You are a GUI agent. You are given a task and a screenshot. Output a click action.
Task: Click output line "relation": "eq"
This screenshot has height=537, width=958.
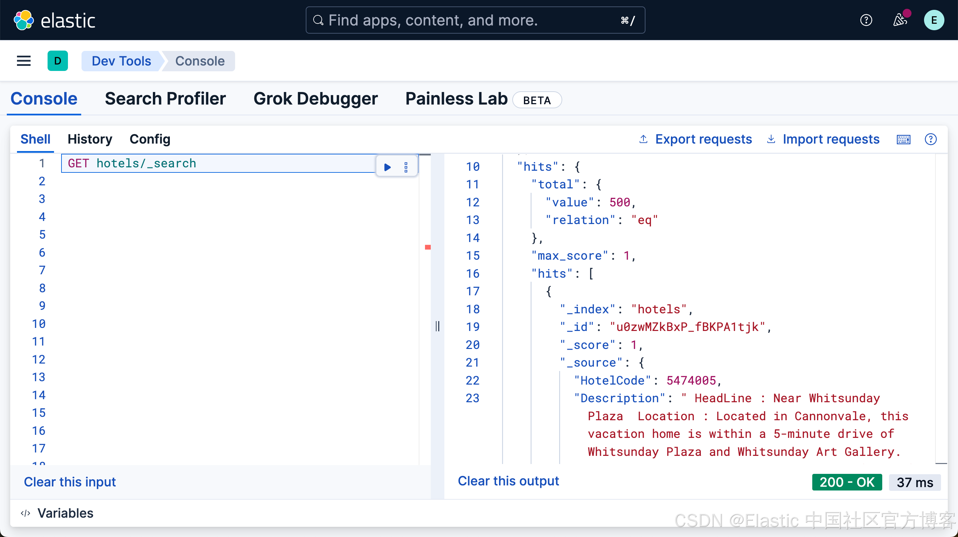tap(601, 220)
